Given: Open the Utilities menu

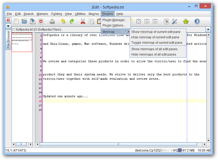Looking at the screenshot, I should 80,14.
